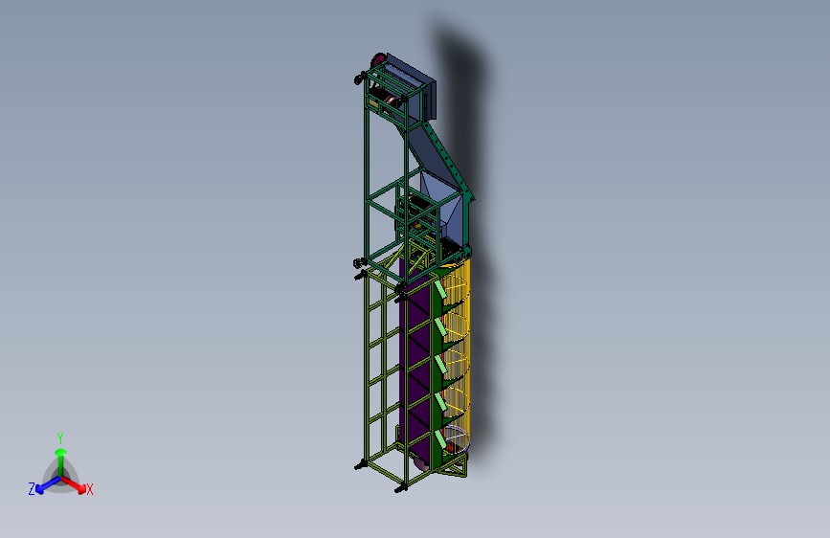
Task: Click the blue Z axis of the orientation triad
Action: coord(48,485)
